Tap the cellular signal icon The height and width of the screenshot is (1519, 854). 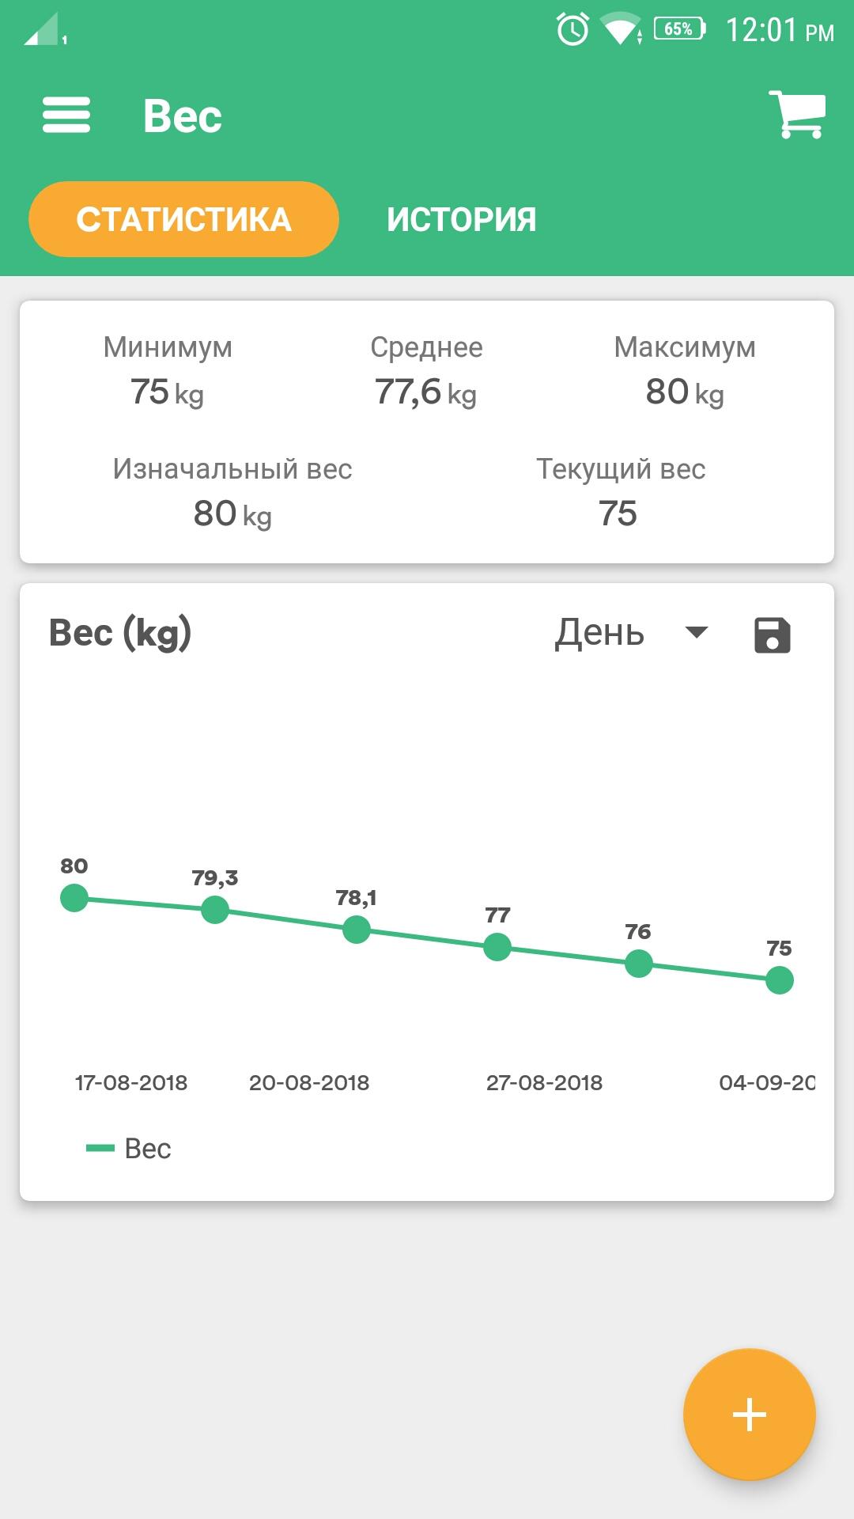[43, 30]
